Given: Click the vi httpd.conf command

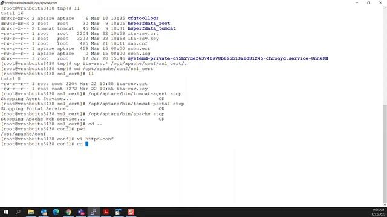Looking at the screenshot, I should 96,139.
